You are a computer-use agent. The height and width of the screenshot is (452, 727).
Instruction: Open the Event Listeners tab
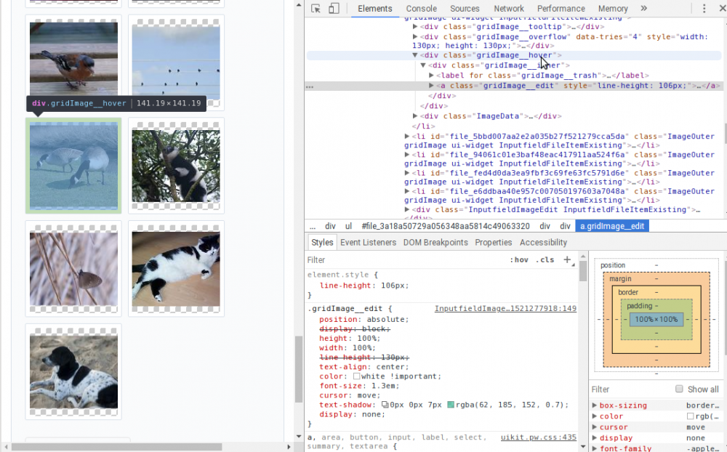coord(368,243)
